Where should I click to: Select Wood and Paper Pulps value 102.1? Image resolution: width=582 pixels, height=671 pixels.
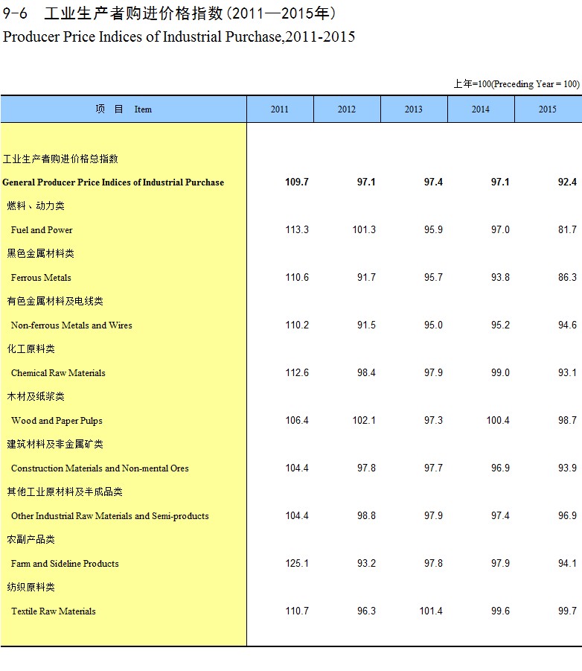(364, 420)
